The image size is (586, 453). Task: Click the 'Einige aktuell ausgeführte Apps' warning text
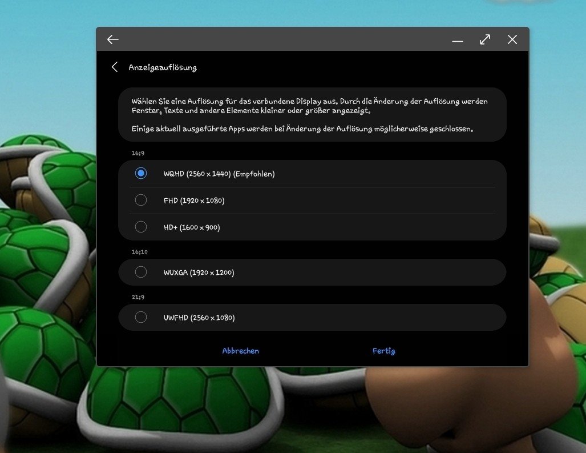pyautogui.click(x=302, y=129)
